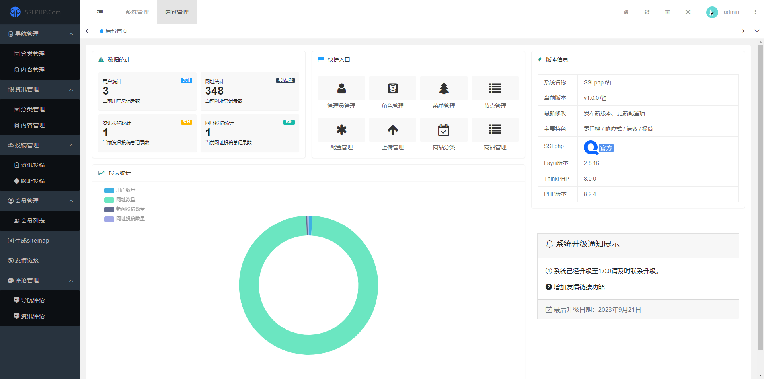
Task: Click the 菜单管理 tree icon
Action: pyautogui.click(x=444, y=88)
